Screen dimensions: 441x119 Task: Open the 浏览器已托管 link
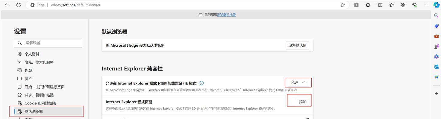click(x=226, y=15)
